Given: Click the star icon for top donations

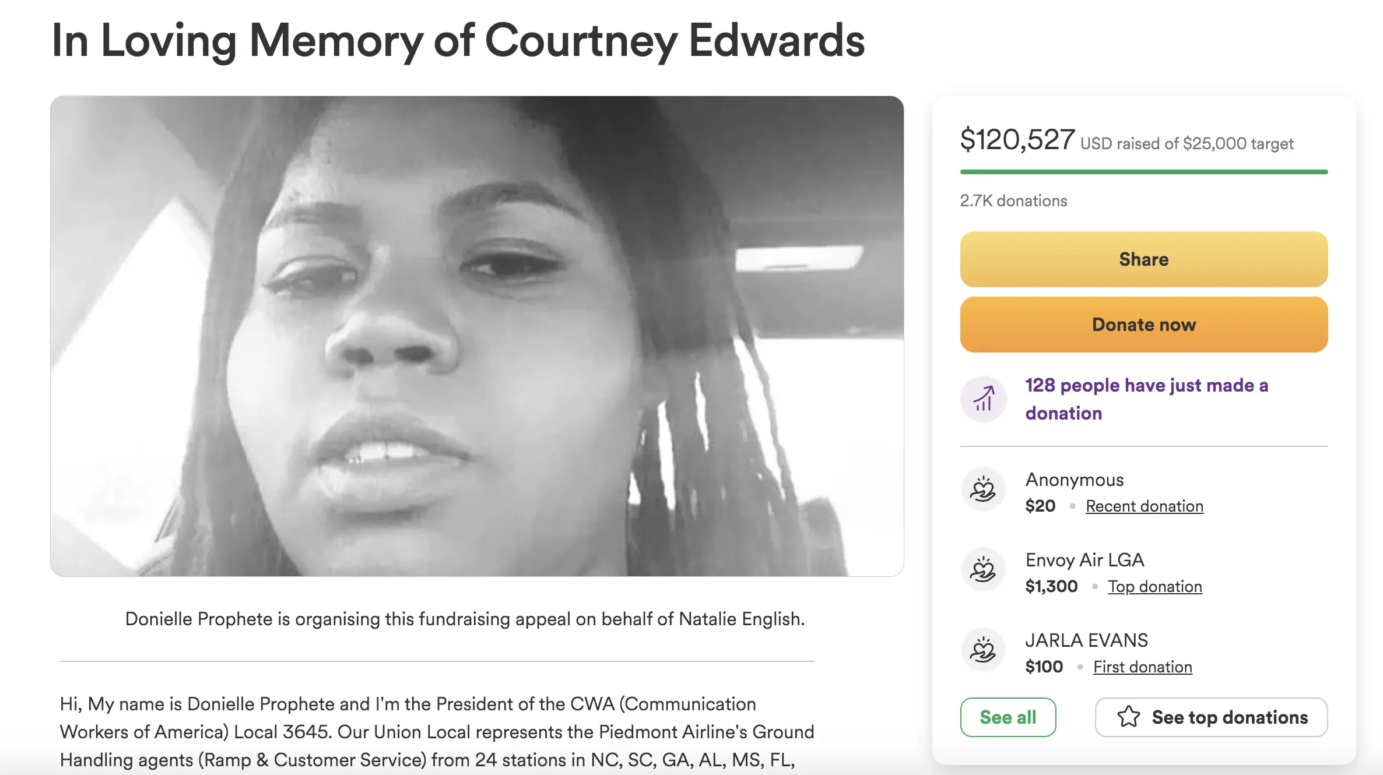Looking at the screenshot, I should [1129, 717].
